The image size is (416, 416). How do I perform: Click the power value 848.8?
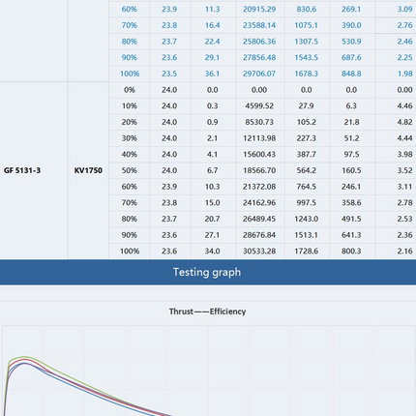(x=351, y=74)
